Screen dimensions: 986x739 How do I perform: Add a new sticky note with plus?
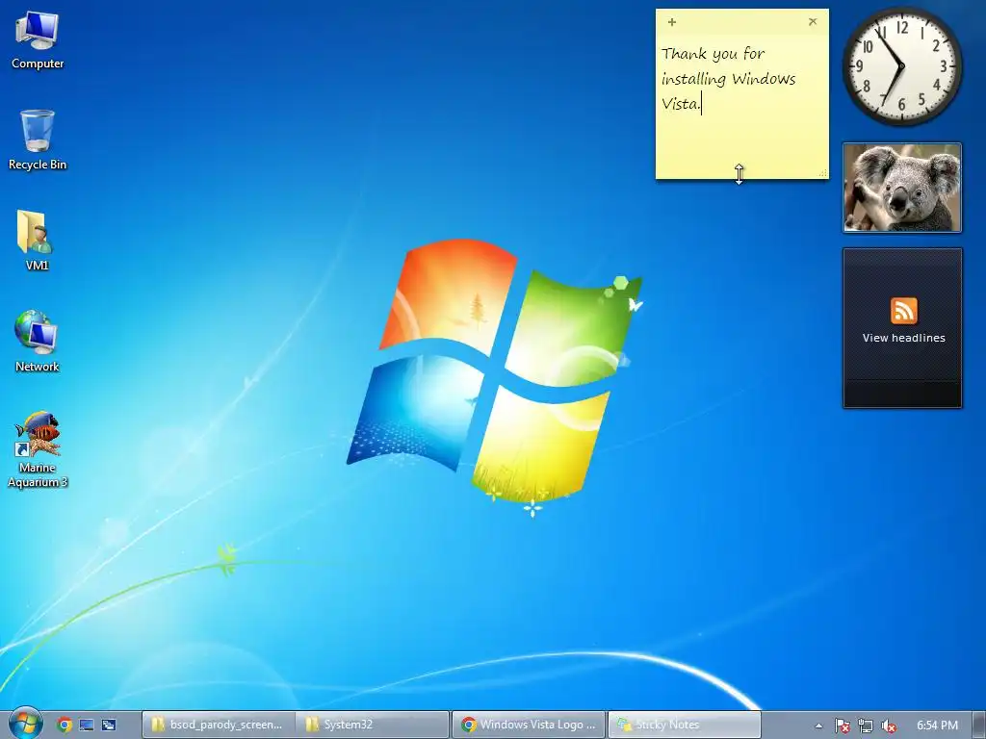[671, 22]
